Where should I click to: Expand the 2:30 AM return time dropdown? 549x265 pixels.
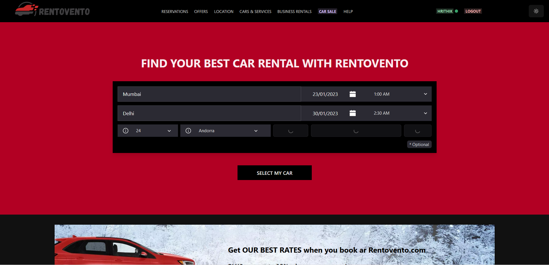coord(399,113)
